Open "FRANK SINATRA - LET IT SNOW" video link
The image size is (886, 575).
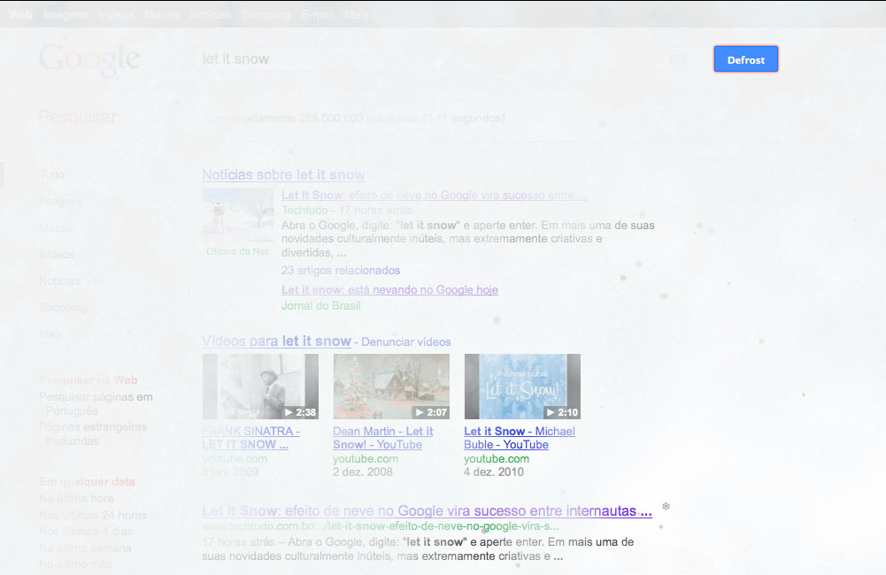coord(250,438)
